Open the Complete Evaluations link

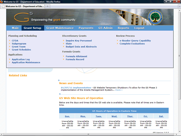[x=132, y=44]
